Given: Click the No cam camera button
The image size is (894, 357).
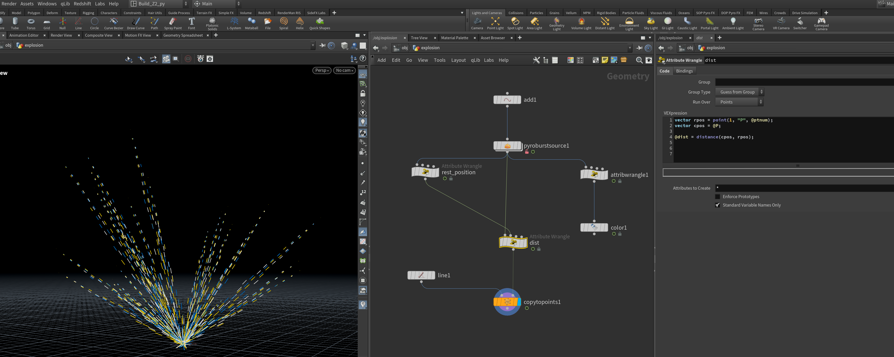Looking at the screenshot, I should 344,70.
